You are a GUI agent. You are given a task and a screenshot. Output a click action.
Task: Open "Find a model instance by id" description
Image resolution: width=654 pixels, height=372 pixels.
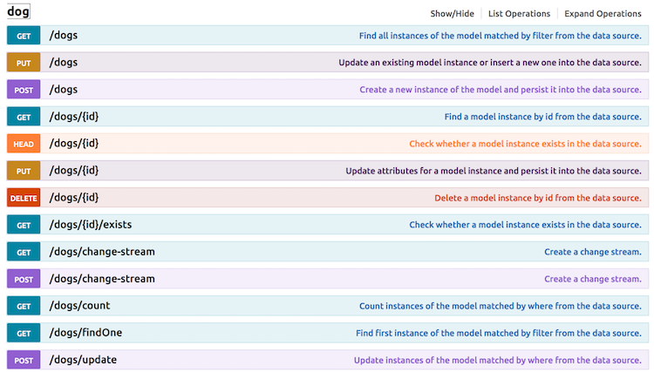coord(542,117)
